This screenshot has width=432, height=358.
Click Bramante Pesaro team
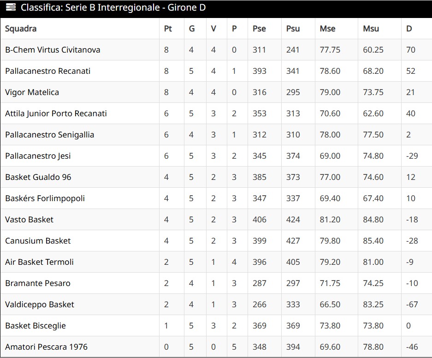click(38, 283)
